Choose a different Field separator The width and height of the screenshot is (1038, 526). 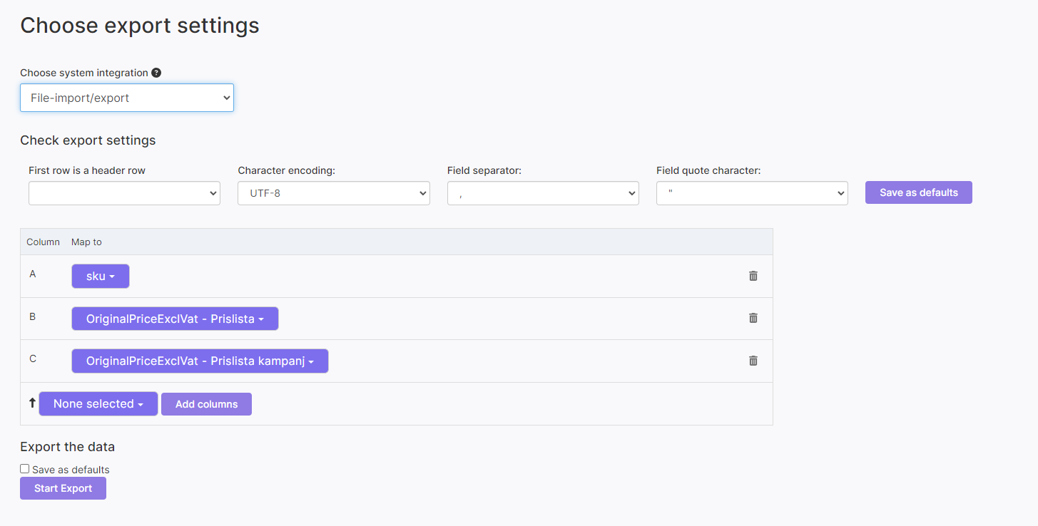542,193
